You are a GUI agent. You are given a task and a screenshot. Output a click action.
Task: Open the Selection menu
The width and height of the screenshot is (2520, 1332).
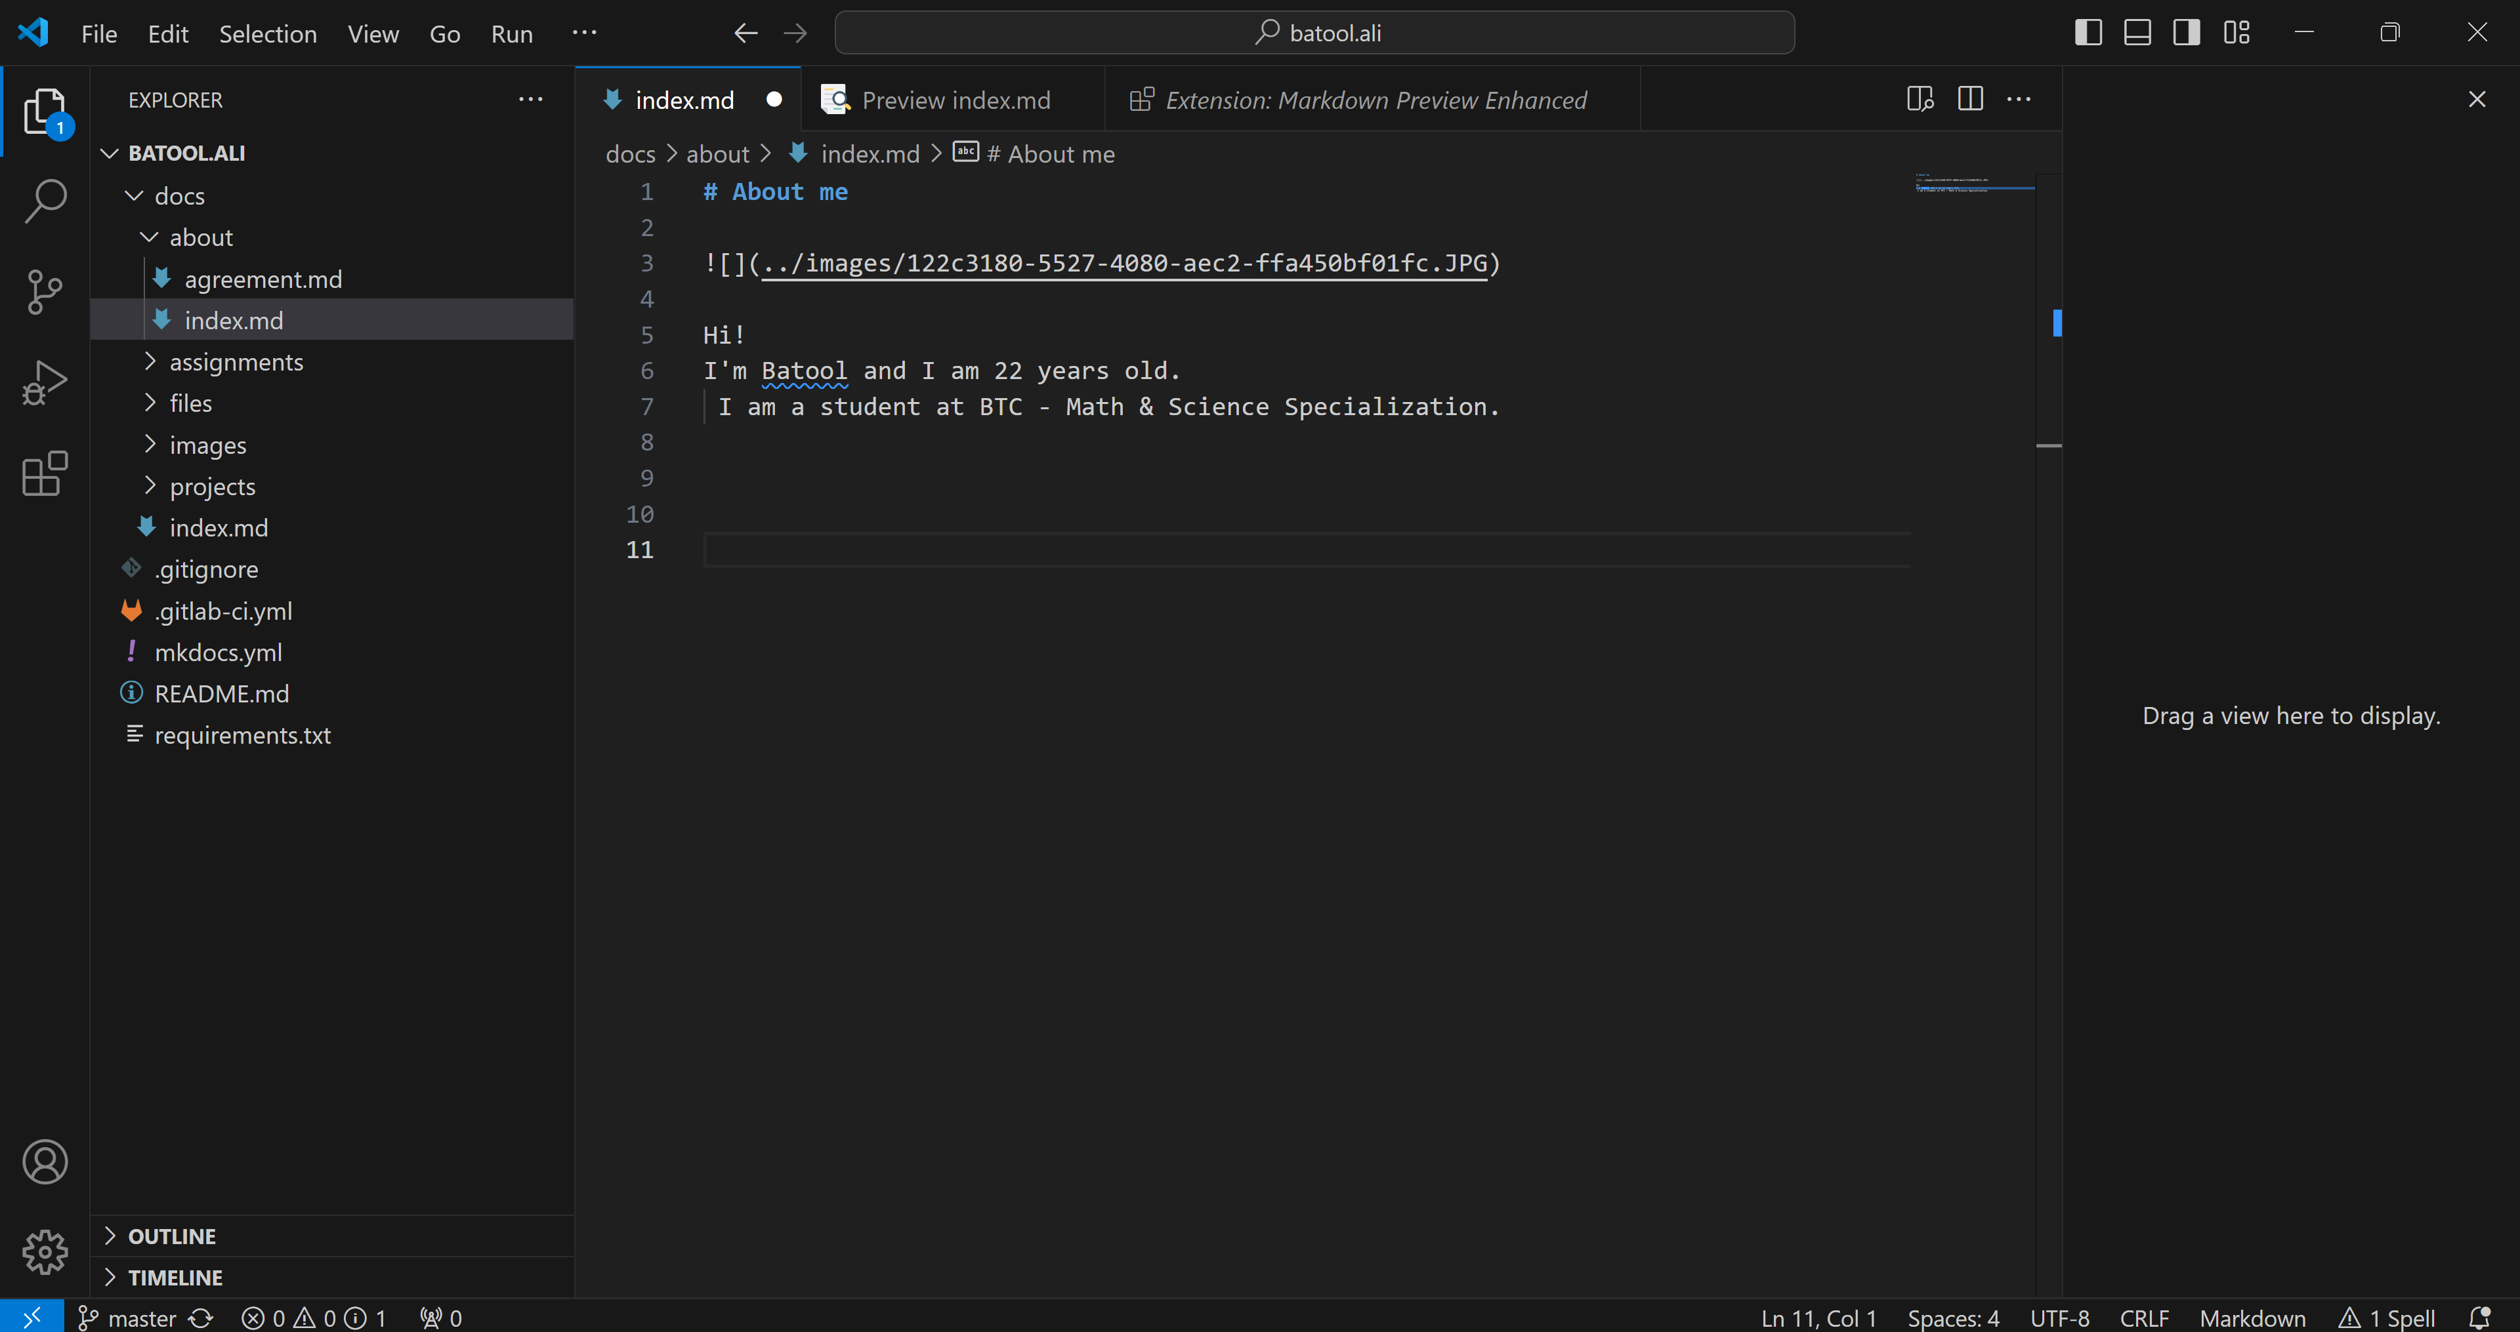pyautogui.click(x=268, y=34)
